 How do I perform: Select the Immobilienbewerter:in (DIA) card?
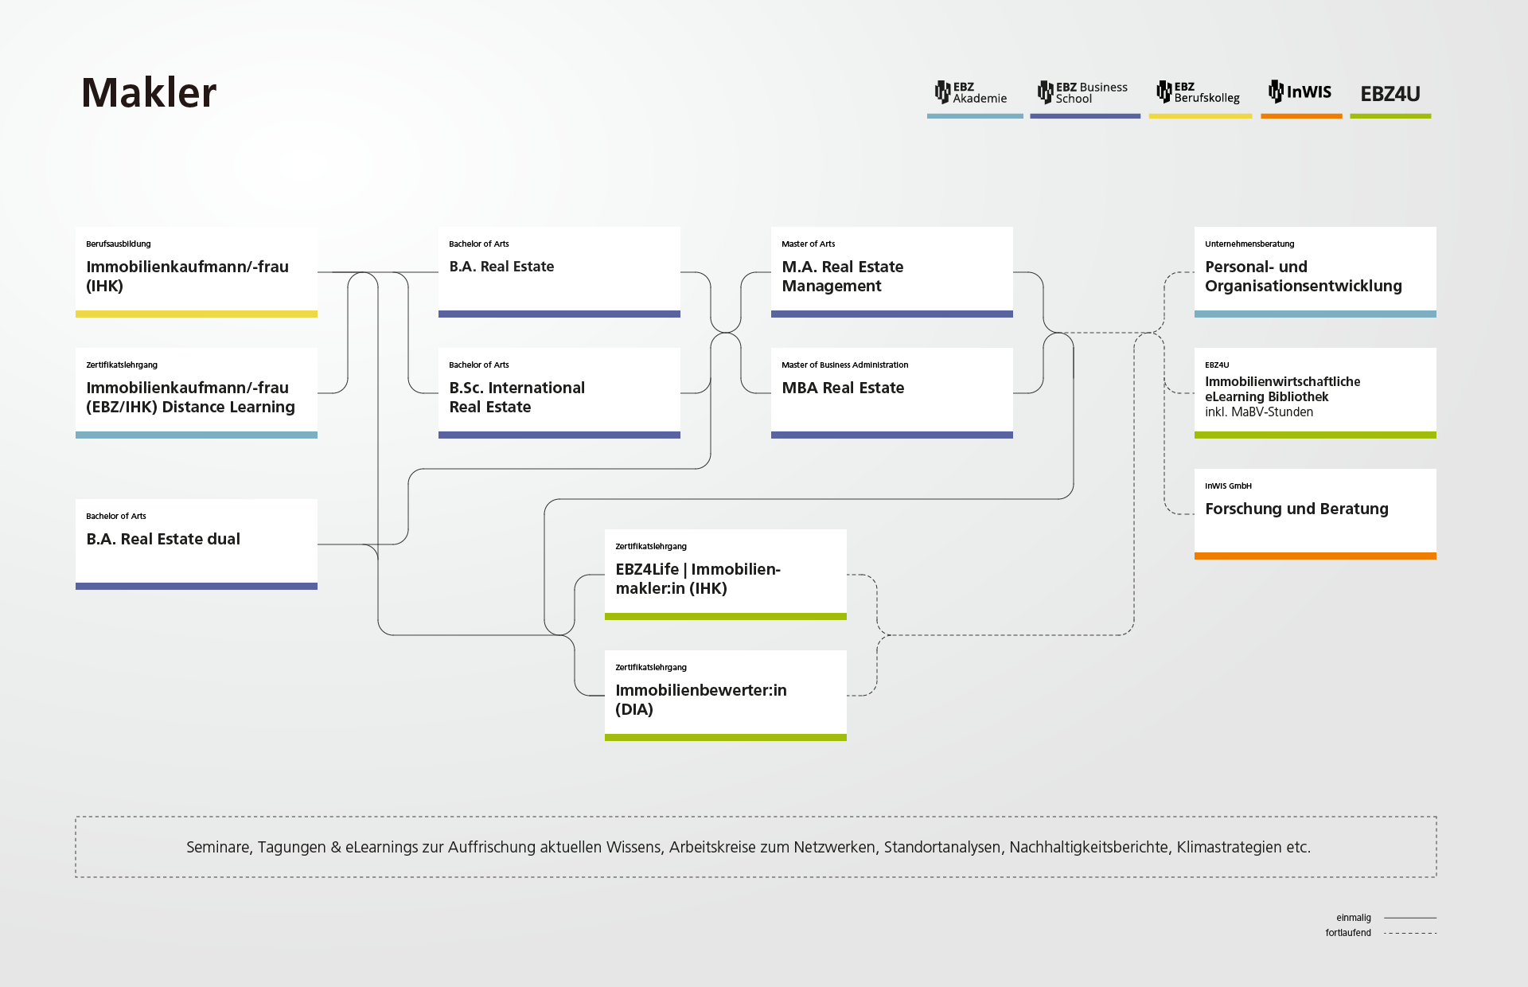726,696
